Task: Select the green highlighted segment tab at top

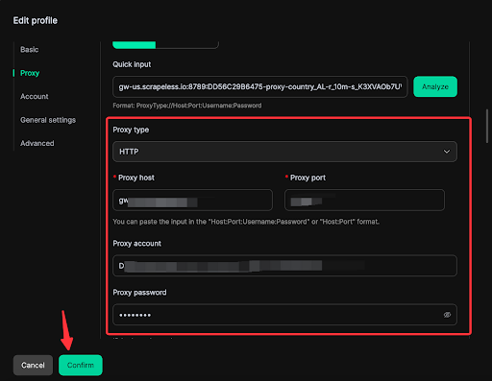Action: (x=134, y=45)
